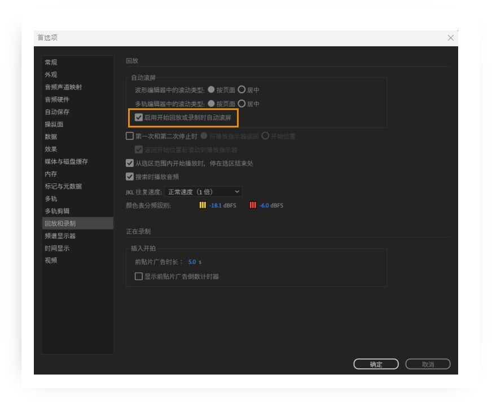This screenshot has height=405, width=492.
Task: Open 标记与元数据 preferences
Action: 77,186
